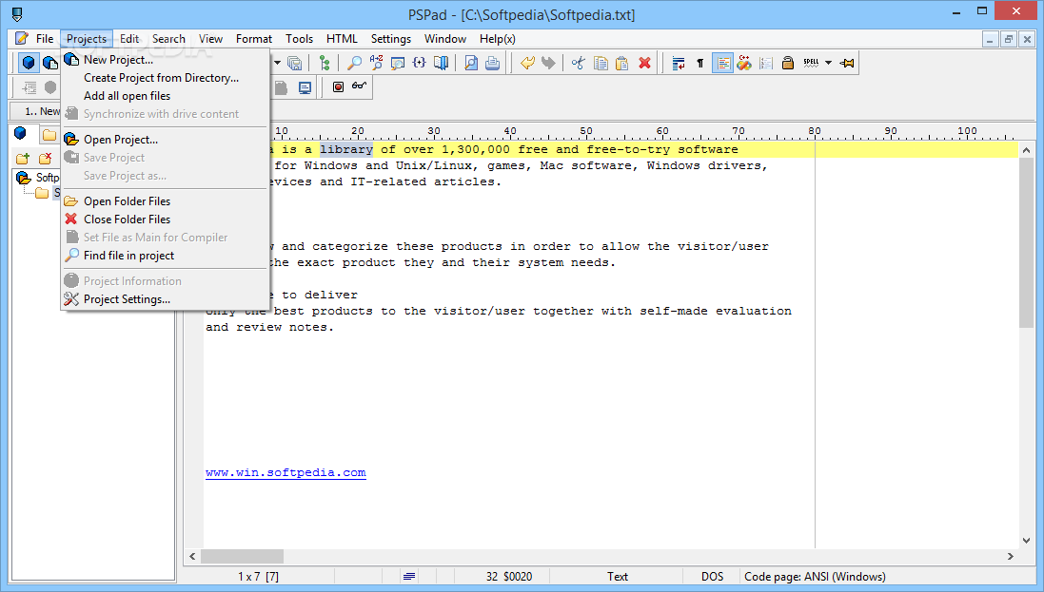
Task: Click the record macro button
Action: (338, 86)
